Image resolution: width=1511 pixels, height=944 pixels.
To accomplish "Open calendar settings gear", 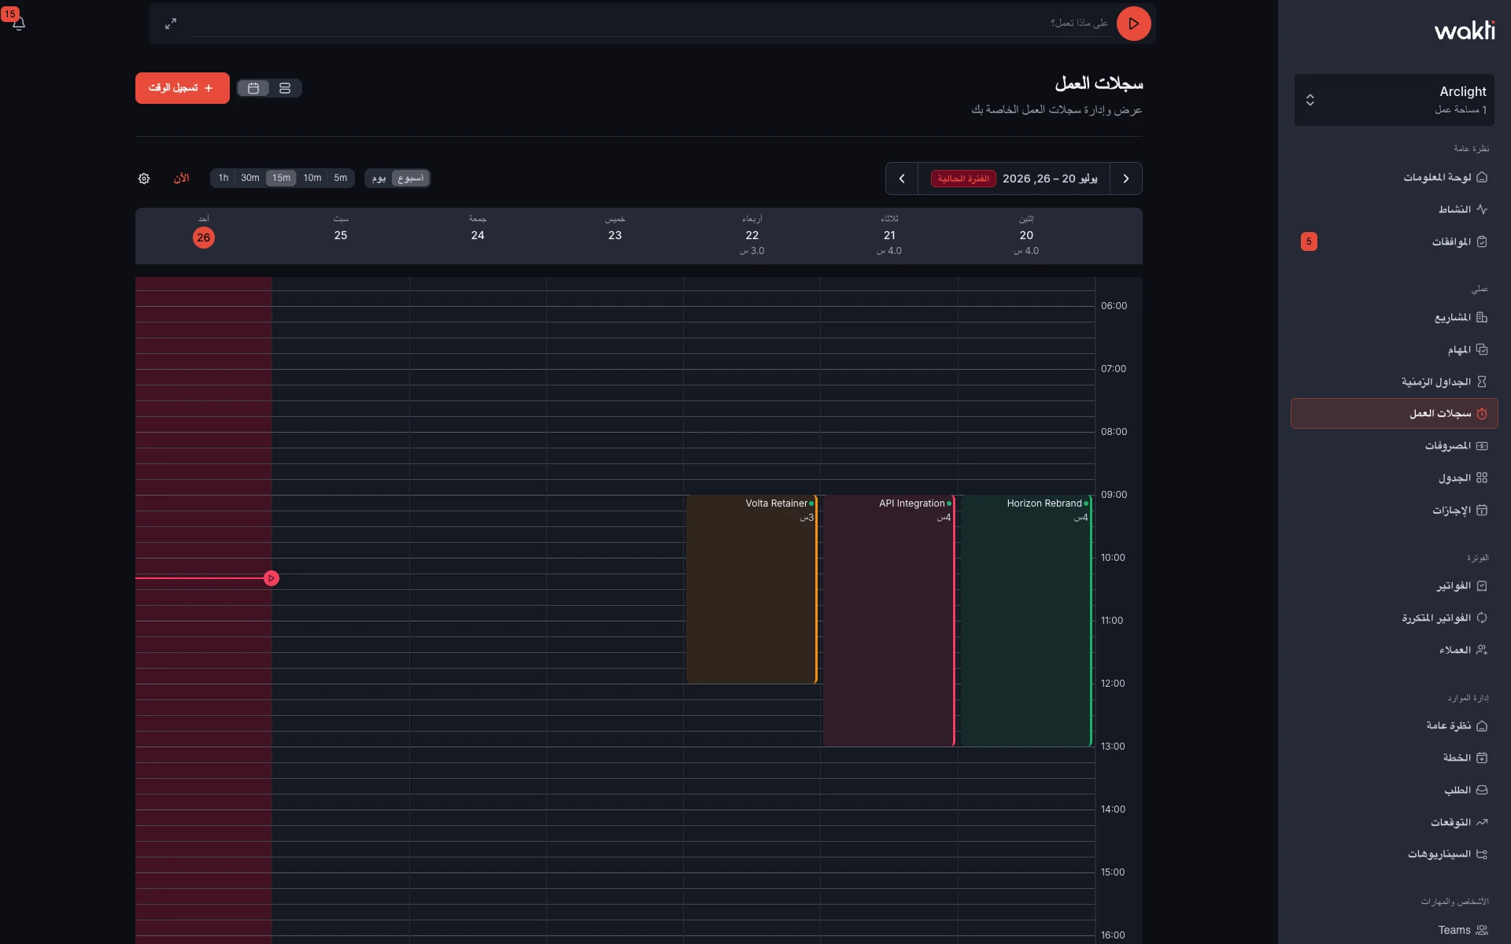I will pos(144,179).
